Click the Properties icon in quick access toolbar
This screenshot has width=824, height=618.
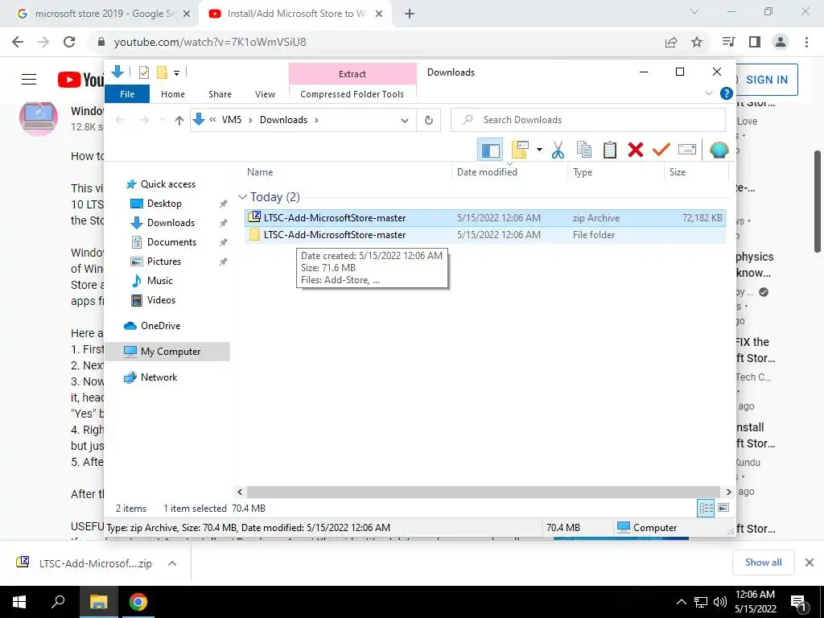click(143, 72)
